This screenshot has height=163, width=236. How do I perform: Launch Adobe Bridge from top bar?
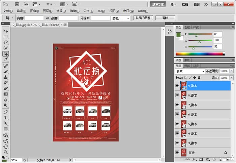(18, 4)
